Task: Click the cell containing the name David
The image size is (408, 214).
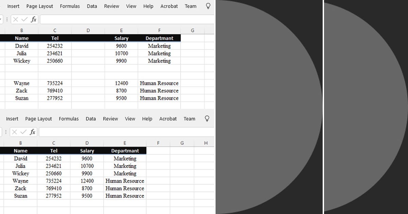Action: tap(22, 46)
